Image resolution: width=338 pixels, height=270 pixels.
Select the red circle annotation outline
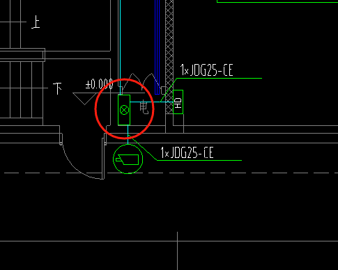pyautogui.click(x=124, y=109)
